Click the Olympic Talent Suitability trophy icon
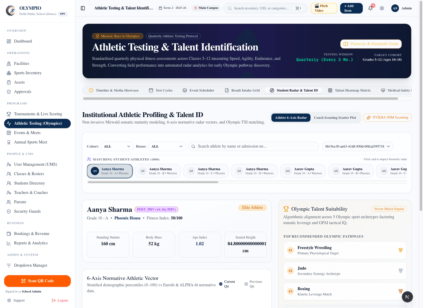The height and width of the screenshot is (308, 423). coord(286,209)
